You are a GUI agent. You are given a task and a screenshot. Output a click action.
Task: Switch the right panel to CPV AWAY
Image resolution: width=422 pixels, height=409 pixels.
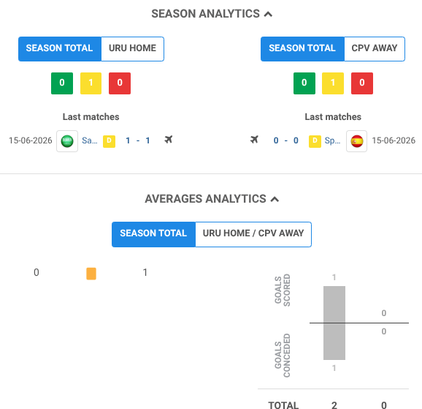pos(375,49)
